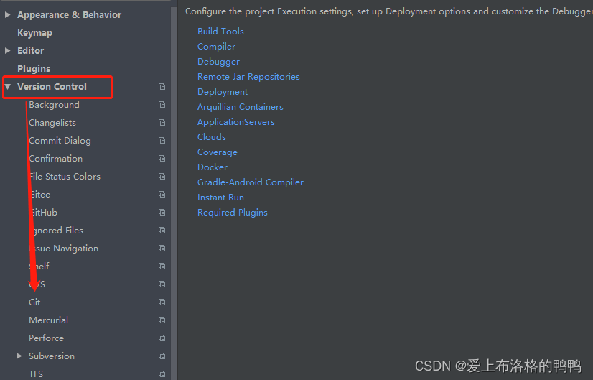
Task: Select Ignored Files entry
Action: click(x=56, y=231)
